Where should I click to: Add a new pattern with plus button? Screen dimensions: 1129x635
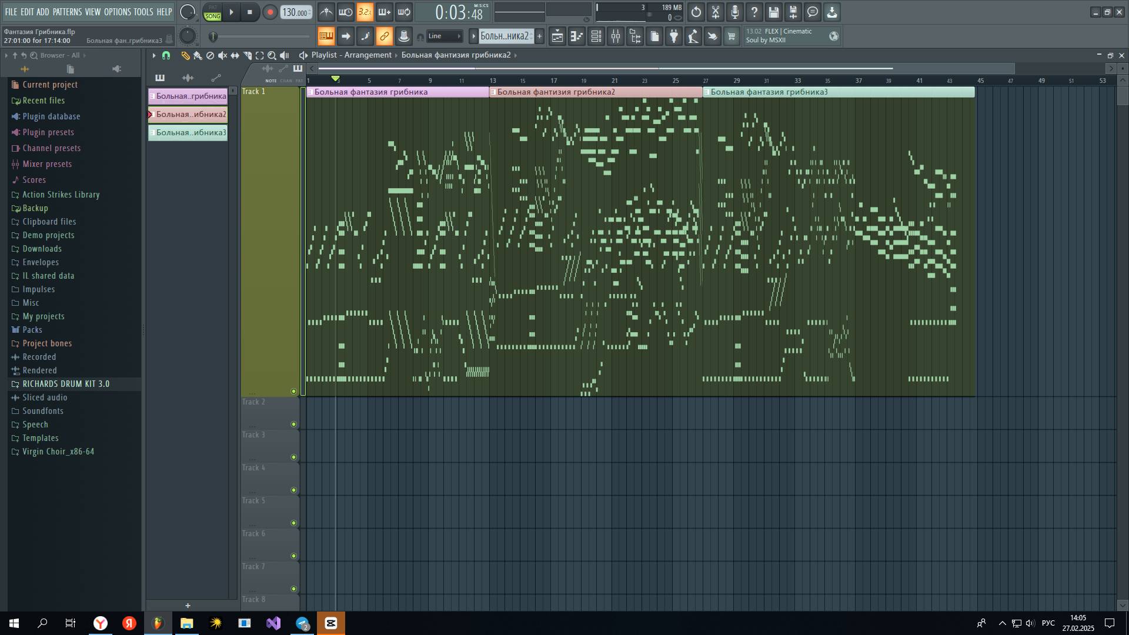[539, 36]
